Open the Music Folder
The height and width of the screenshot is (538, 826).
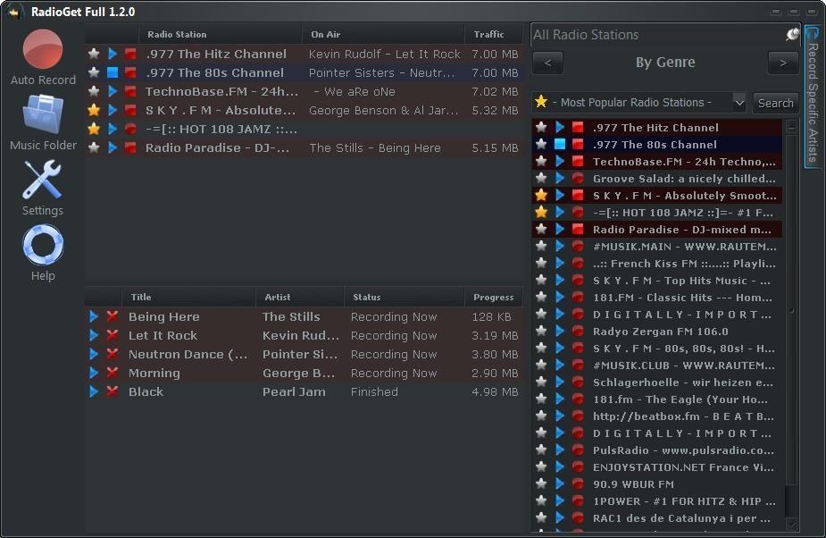pyautogui.click(x=42, y=115)
